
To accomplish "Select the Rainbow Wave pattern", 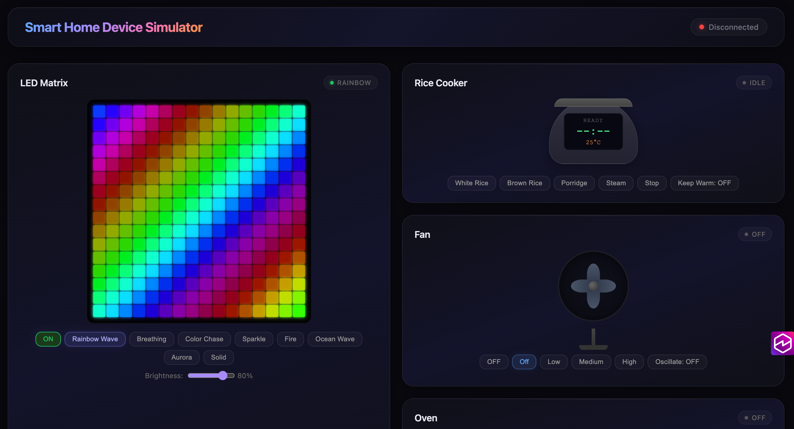I will 95,339.
